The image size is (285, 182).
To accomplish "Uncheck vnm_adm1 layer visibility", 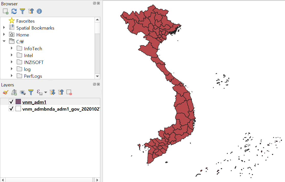I will coord(11,102).
